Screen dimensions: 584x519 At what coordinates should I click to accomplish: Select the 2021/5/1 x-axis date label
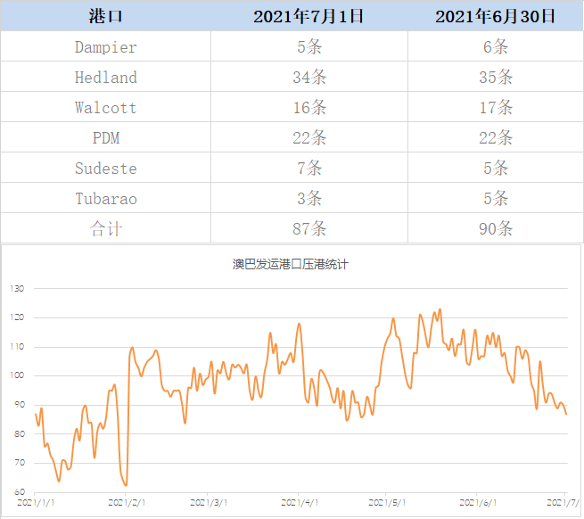386,503
